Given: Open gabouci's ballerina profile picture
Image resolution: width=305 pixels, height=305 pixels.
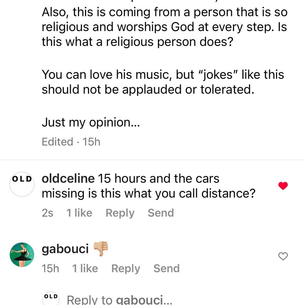Looking at the screenshot, I should (22, 254).
